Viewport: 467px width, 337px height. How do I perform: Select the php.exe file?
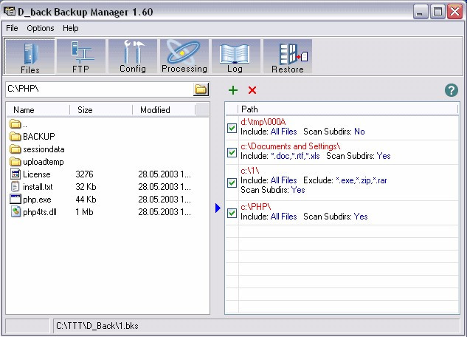pyautogui.click(x=30, y=200)
